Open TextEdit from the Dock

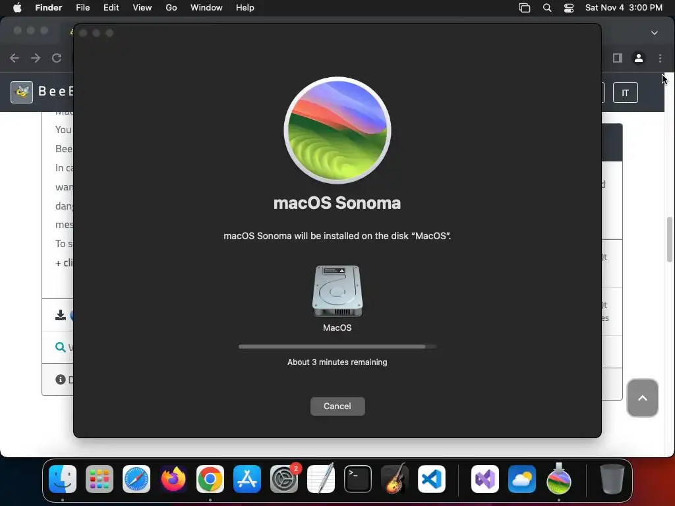[321, 479]
